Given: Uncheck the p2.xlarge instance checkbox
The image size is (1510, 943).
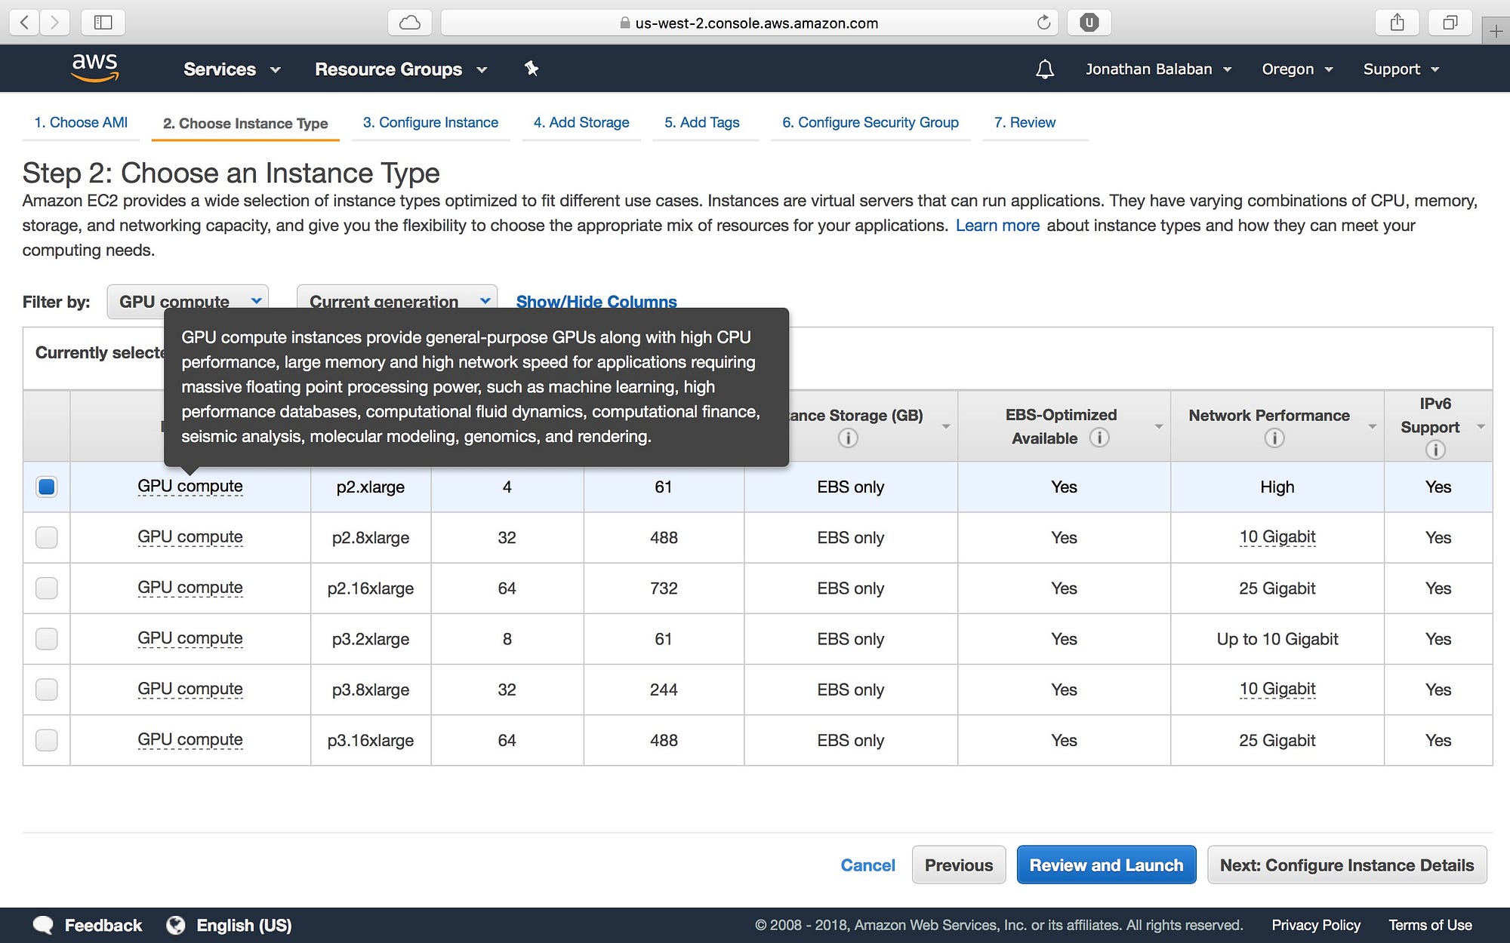Looking at the screenshot, I should (47, 487).
